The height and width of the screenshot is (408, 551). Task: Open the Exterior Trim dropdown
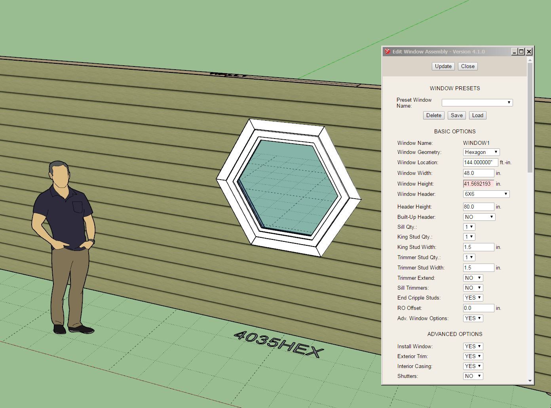point(473,356)
